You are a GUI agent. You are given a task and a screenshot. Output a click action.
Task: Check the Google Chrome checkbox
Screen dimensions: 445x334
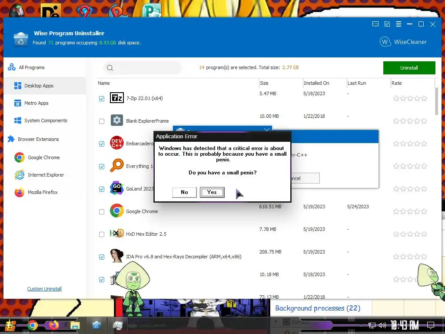point(102,212)
